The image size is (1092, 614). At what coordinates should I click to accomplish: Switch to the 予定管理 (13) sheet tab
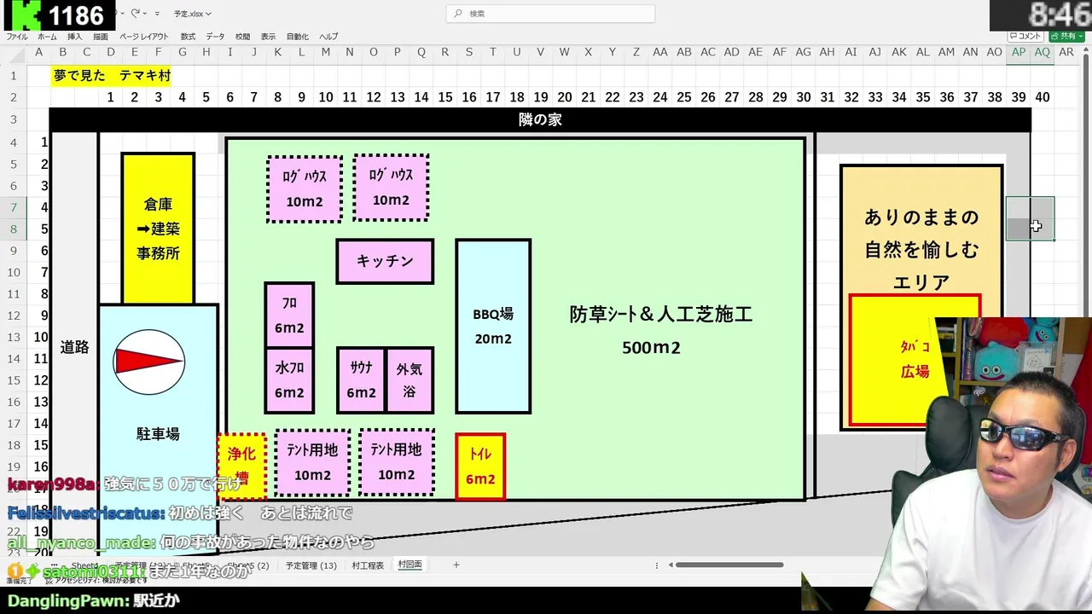(311, 565)
